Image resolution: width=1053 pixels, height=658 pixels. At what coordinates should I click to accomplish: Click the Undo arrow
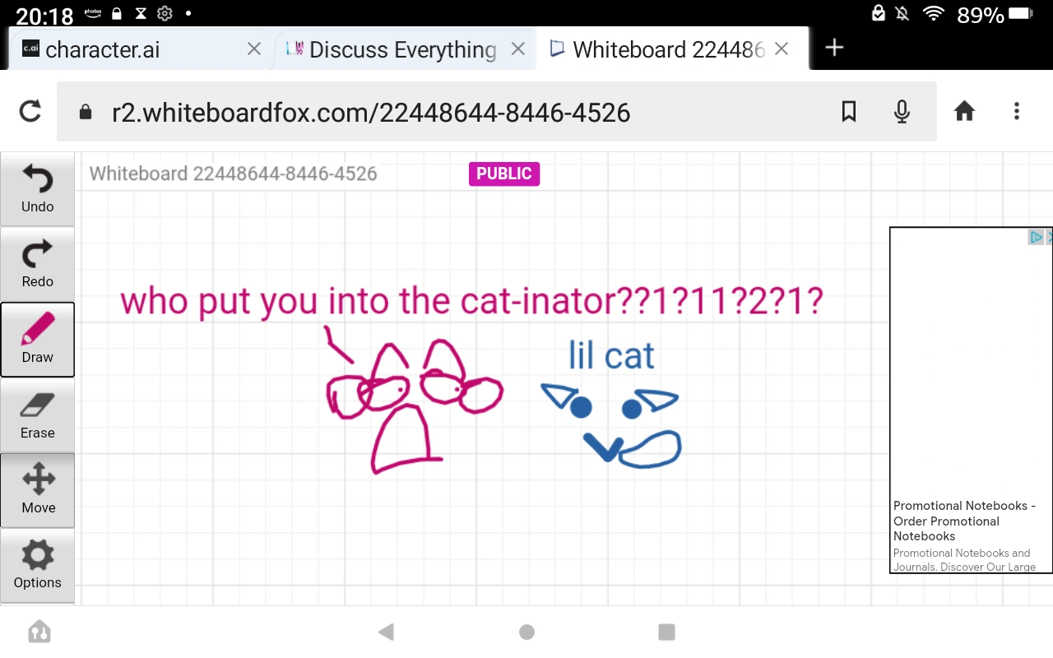pyautogui.click(x=37, y=188)
